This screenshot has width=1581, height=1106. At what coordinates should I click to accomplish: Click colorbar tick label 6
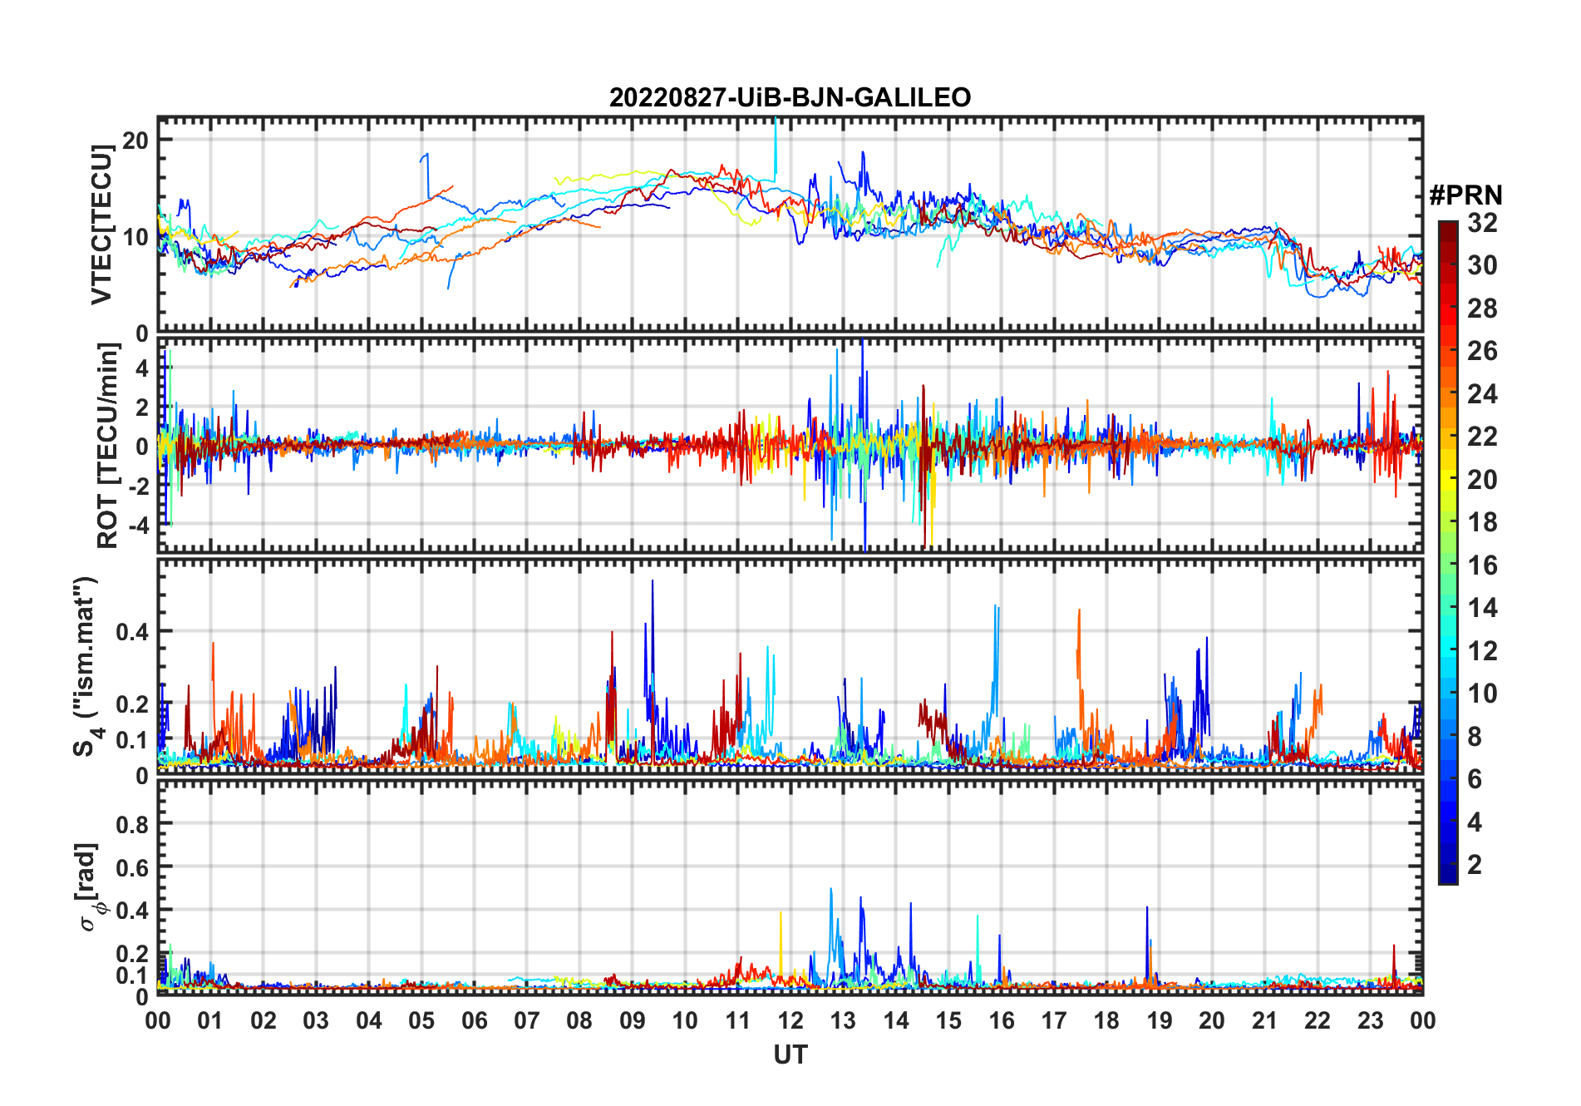[x=1475, y=779]
